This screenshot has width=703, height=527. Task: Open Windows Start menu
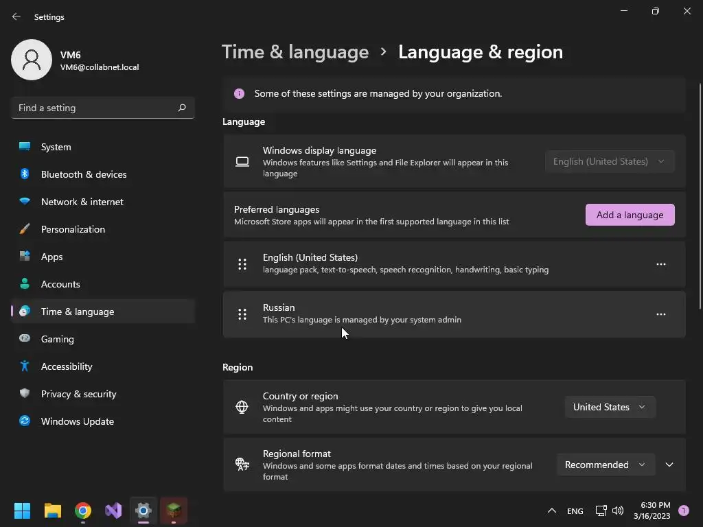point(22,511)
